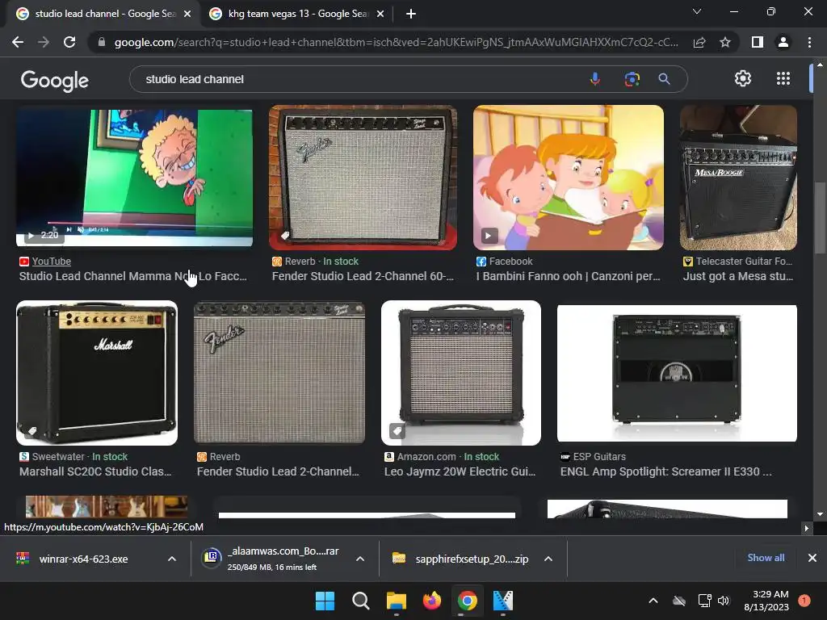Search by voice using the microphone
The width and height of the screenshot is (827, 620).
[x=595, y=79]
